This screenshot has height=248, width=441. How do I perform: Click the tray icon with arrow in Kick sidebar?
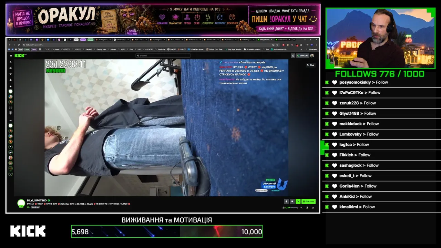(10, 80)
